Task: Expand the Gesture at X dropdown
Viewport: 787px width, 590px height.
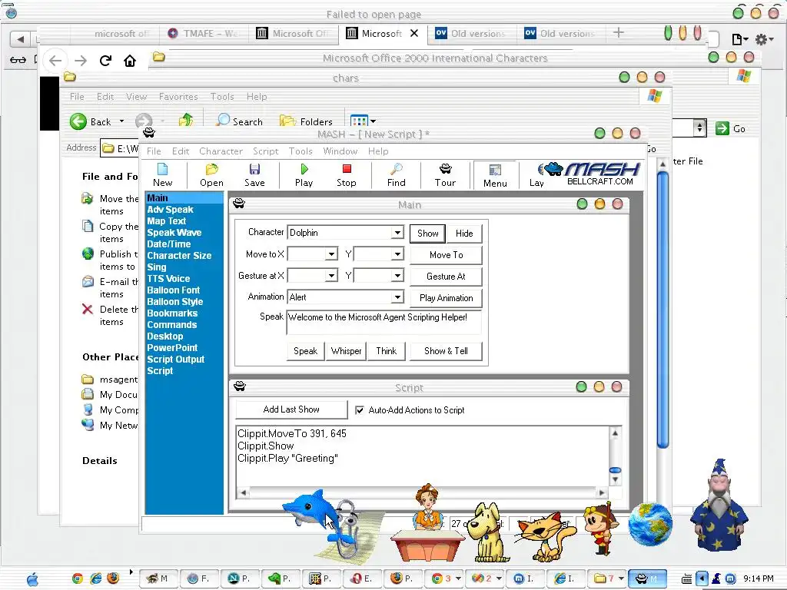Action: coord(330,276)
